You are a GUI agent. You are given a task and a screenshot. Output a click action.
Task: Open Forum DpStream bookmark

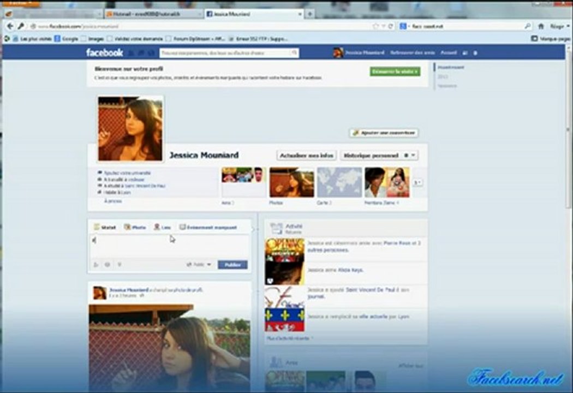tap(195, 38)
